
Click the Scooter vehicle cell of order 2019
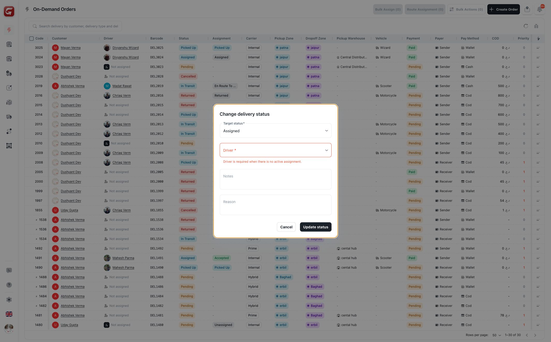click(x=384, y=86)
